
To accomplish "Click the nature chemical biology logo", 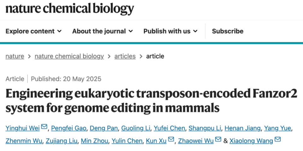I will (70, 9).
